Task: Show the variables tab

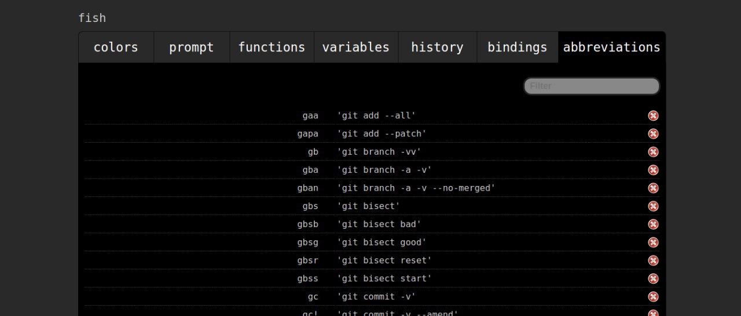Action: [356, 47]
